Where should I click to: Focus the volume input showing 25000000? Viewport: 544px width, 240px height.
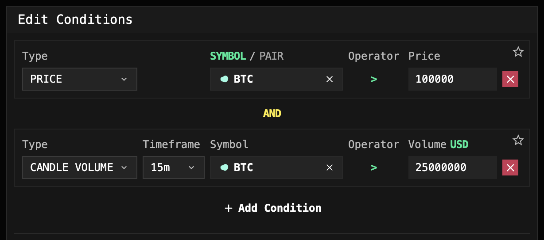tap(452, 168)
